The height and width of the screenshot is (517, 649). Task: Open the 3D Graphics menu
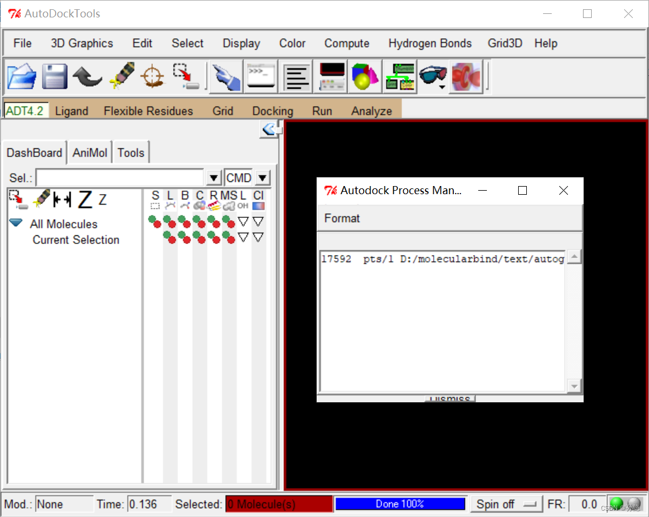point(82,43)
